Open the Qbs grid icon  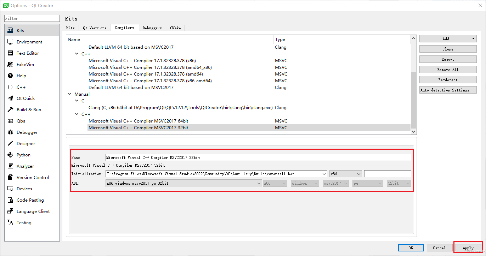point(10,121)
